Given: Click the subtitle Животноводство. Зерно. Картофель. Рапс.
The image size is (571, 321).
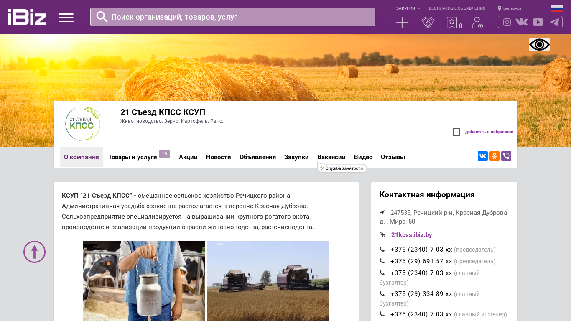Looking at the screenshot, I should tap(172, 121).
